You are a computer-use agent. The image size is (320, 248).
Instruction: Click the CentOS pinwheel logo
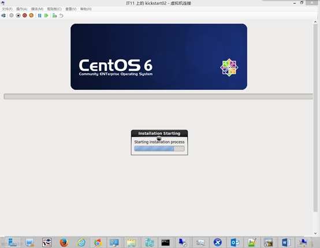(x=229, y=67)
